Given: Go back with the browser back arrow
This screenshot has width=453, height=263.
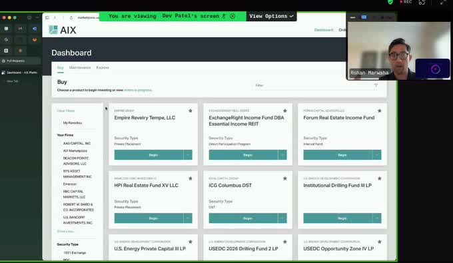Looking at the screenshot, I should point(55,17).
